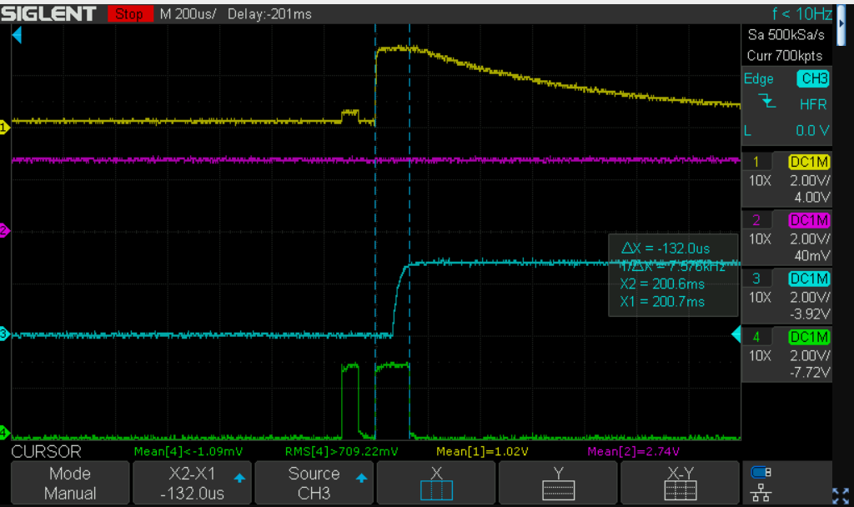Image resolution: width=854 pixels, height=507 pixels.
Task: Click the falling edge slope icon
Action: (x=767, y=101)
